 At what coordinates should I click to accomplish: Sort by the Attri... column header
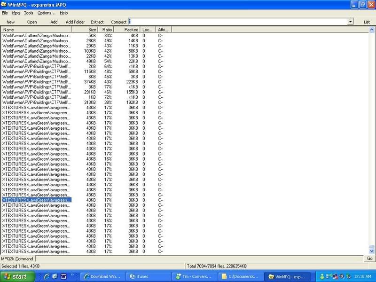[x=164, y=30]
